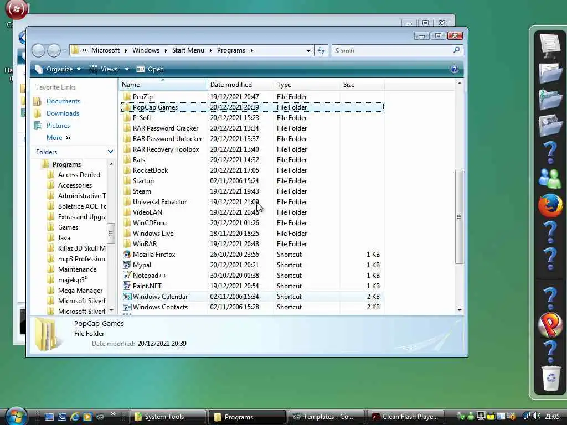567x425 pixels.
Task: Switch to System Tools taskbar window
Action: point(168,417)
